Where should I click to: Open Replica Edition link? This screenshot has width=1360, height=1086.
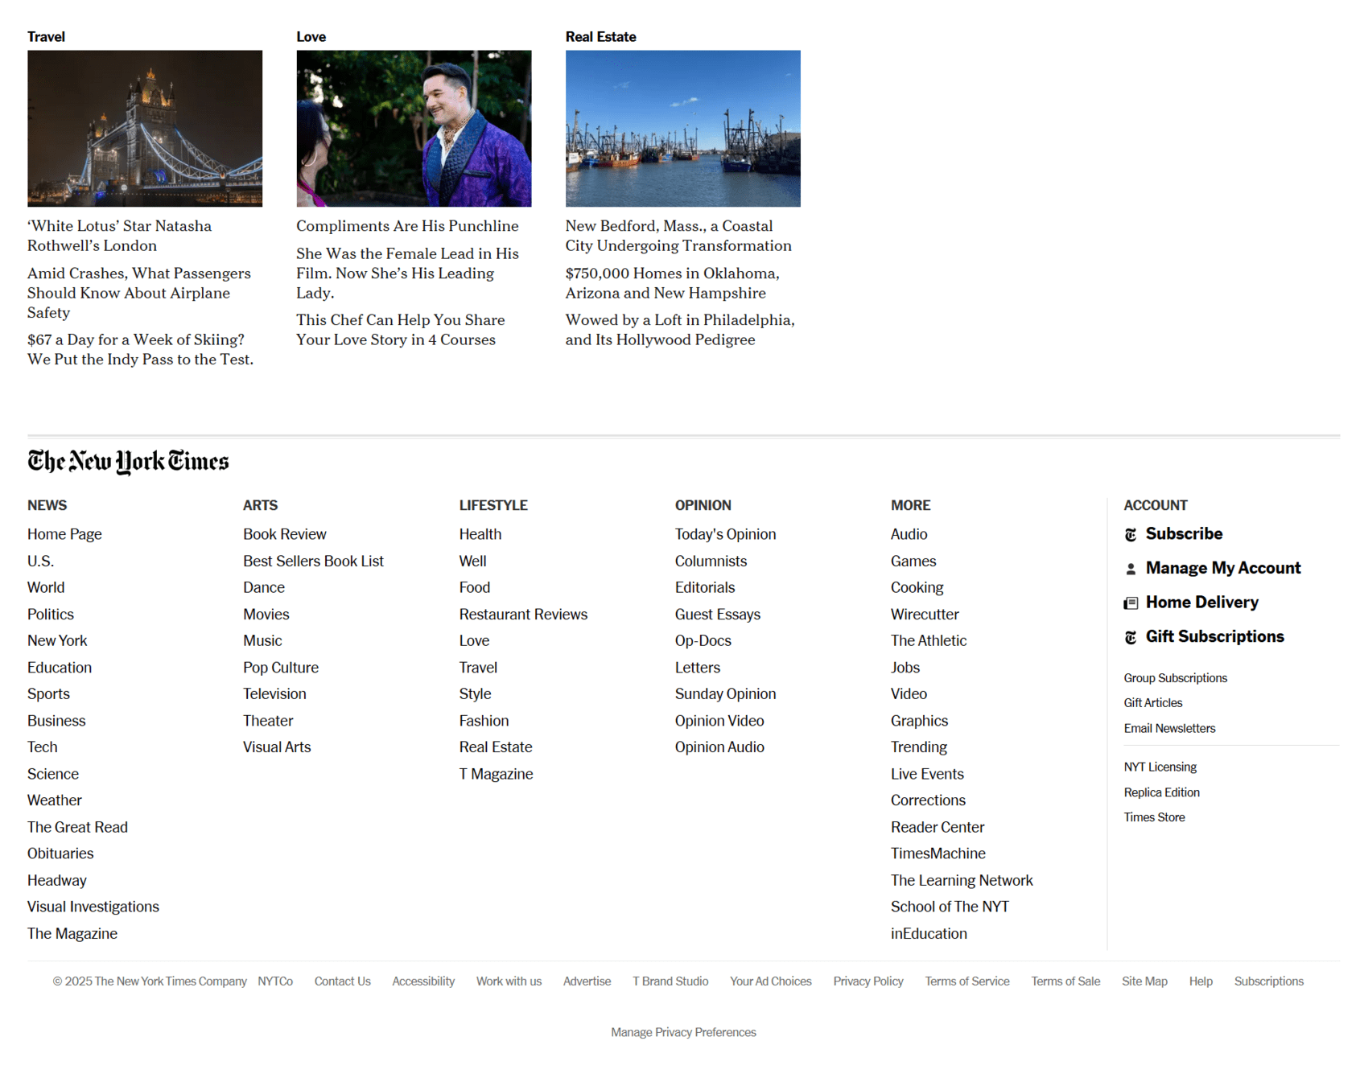pos(1161,792)
